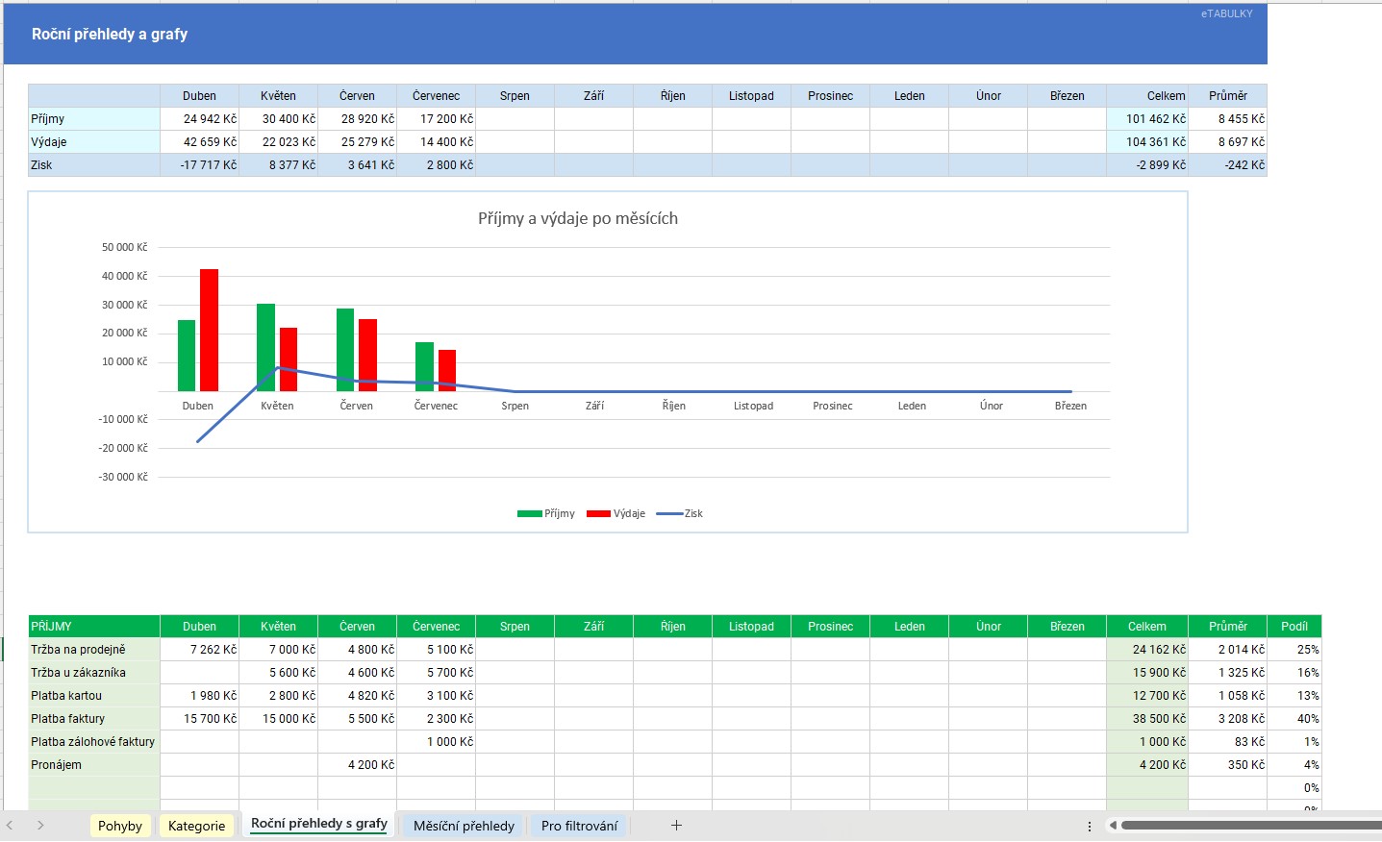Screen dimensions: 1382x842
Task: Select the green Příjmy bar for Květen
Action: click(x=265, y=347)
